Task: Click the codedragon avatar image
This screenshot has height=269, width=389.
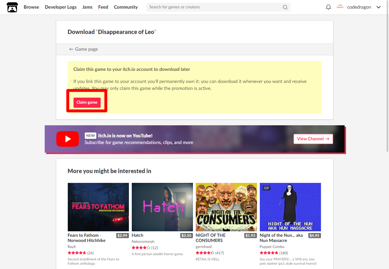Action: (340, 7)
